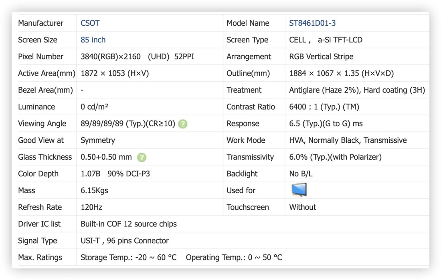Select the Used for label
The image size is (441, 280).
pyautogui.click(x=241, y=190)
